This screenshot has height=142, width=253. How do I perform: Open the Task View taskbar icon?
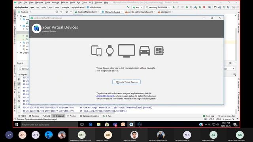(x=82, y=125)
